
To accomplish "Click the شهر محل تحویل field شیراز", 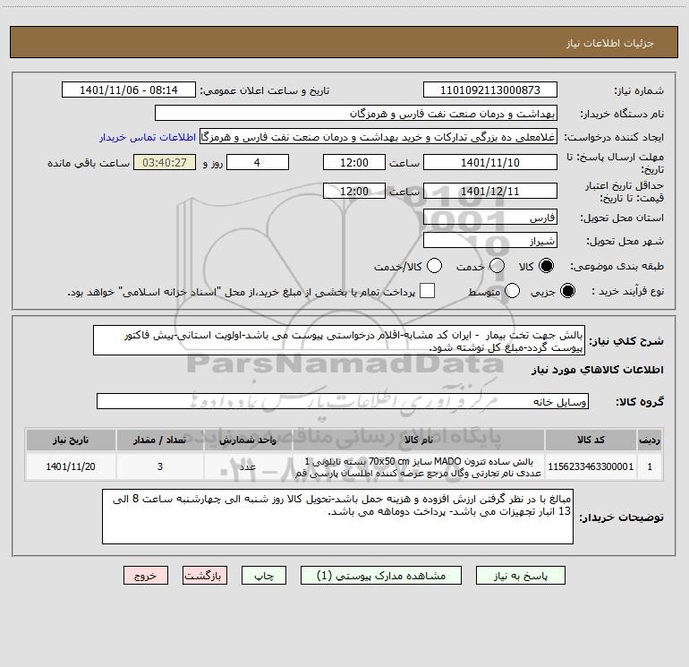I will point(490,241).
